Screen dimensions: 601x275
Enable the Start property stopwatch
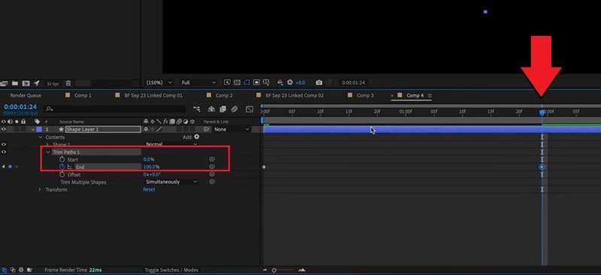click(62, 159)
